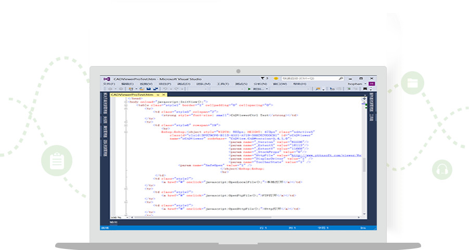
Task: Click the Visual Studio logo icon
Action: coord(107,78)
